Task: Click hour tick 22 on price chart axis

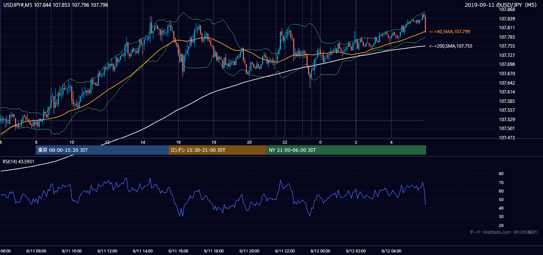Action: [285, 142]
